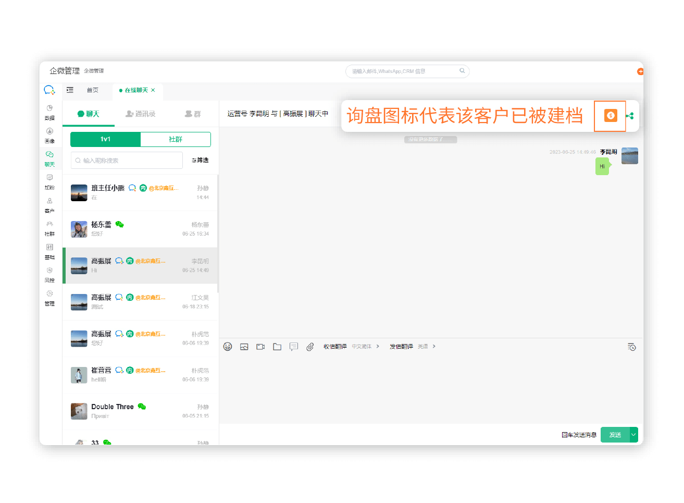Switch to the 社群 group conversation mode
The width and height of the screenshot is (684, 503).
[176, 139]
